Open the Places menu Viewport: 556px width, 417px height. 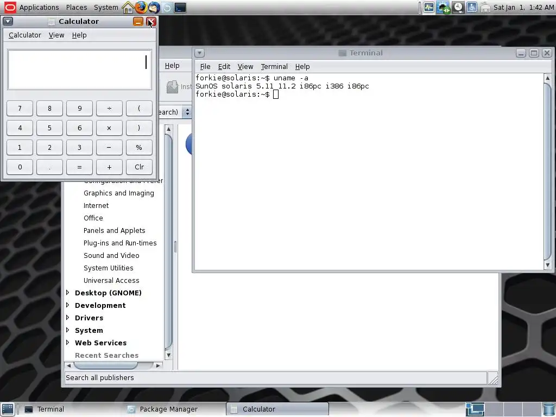coord(77,8)
